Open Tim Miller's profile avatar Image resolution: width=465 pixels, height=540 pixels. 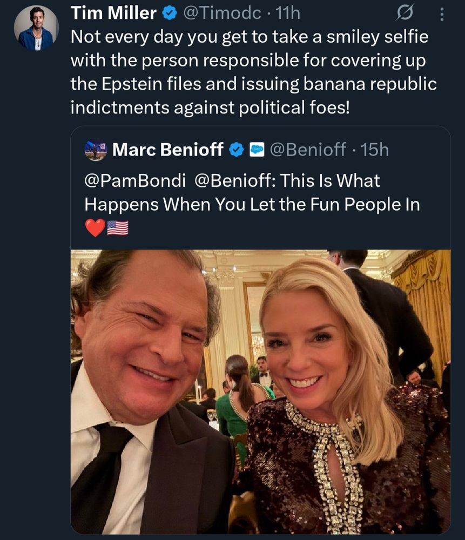click(x=36, y=29)
